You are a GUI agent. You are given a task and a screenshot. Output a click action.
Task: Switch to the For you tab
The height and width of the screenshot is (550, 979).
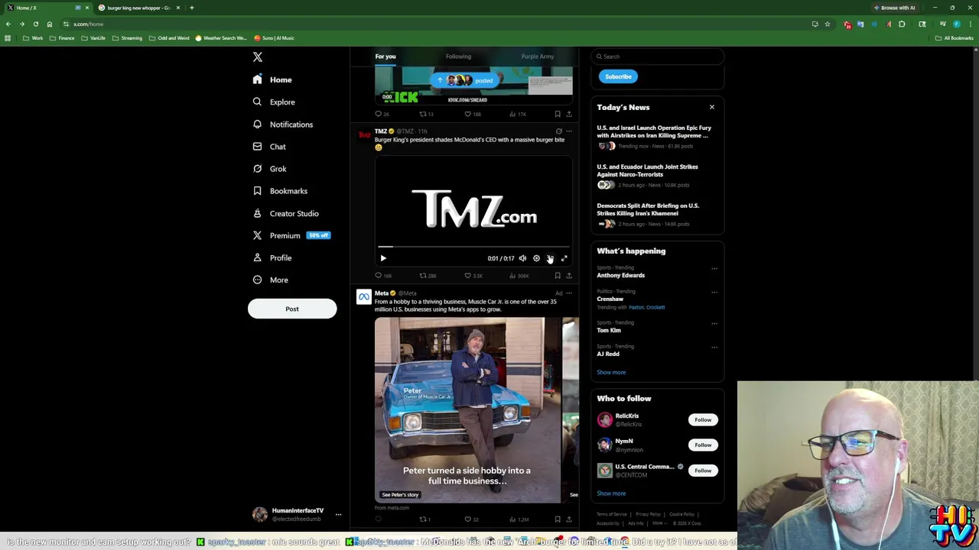[385, 57]
